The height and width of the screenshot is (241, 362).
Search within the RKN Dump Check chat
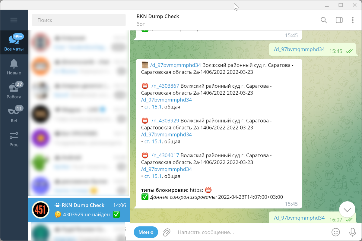tap(324, 20)
